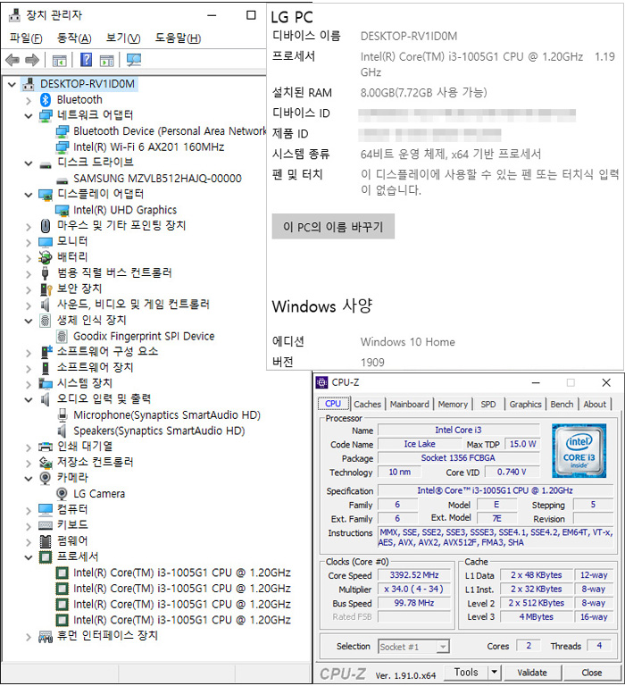Click the computer icon beside 컴퓨터

46,510
